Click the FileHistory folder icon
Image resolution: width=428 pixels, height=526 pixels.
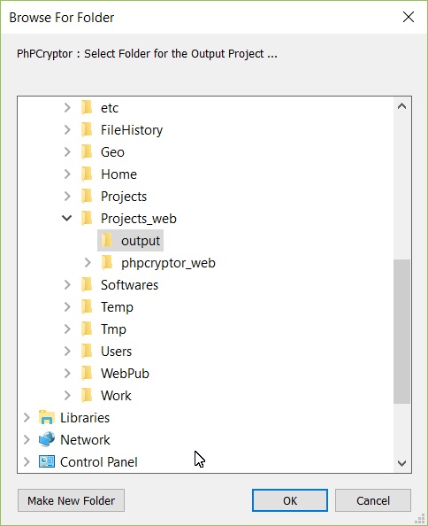click(x=87, y=130)
